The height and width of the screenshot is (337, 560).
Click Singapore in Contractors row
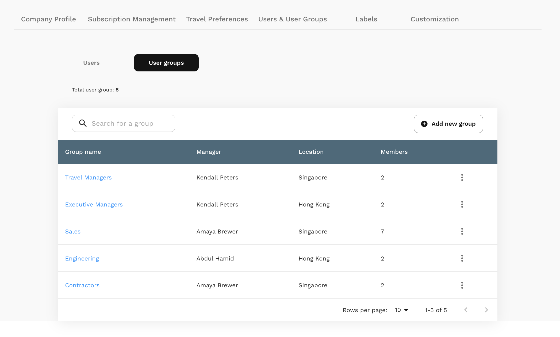coord(313,285)
